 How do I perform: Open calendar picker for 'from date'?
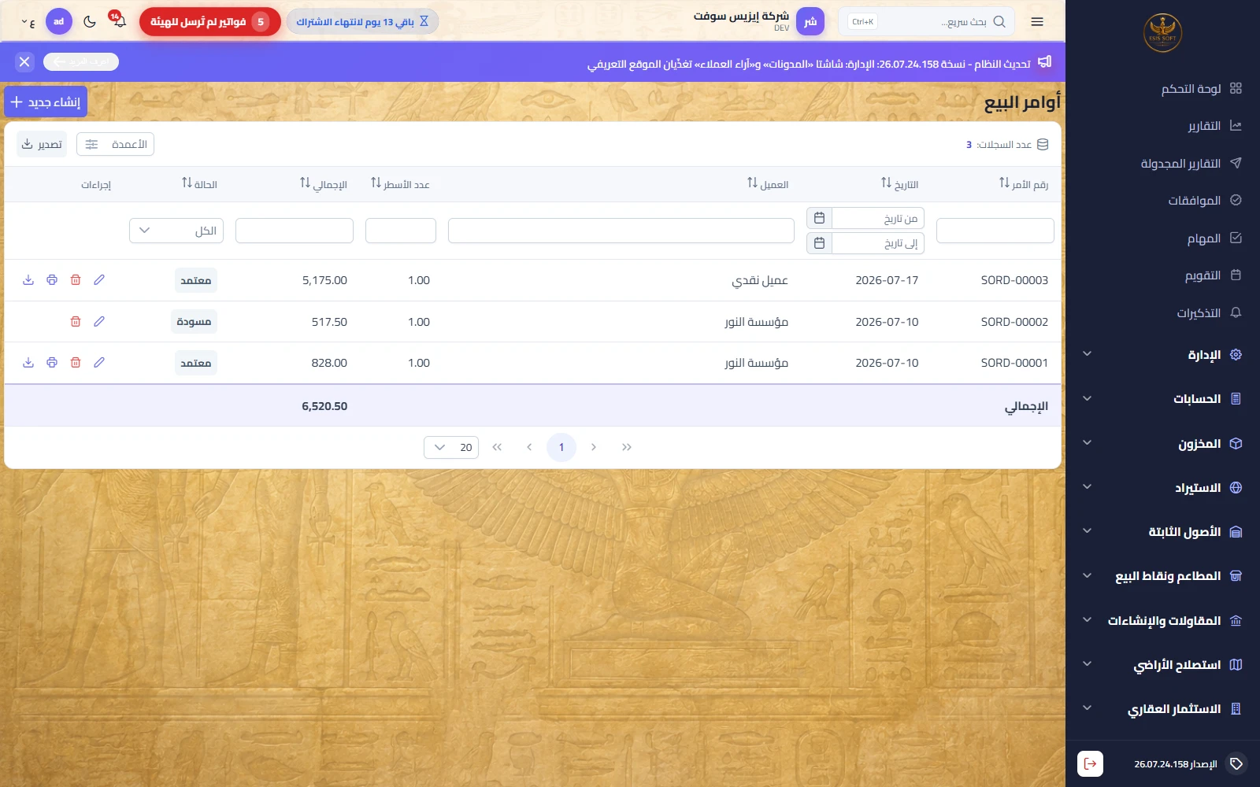[x=819, y=218]
